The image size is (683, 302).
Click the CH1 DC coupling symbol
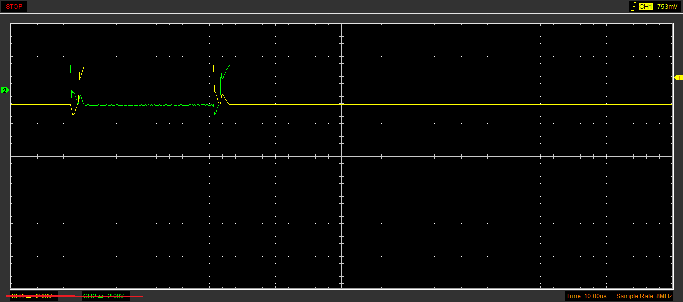pyautogui.click(x=29, y=296)
